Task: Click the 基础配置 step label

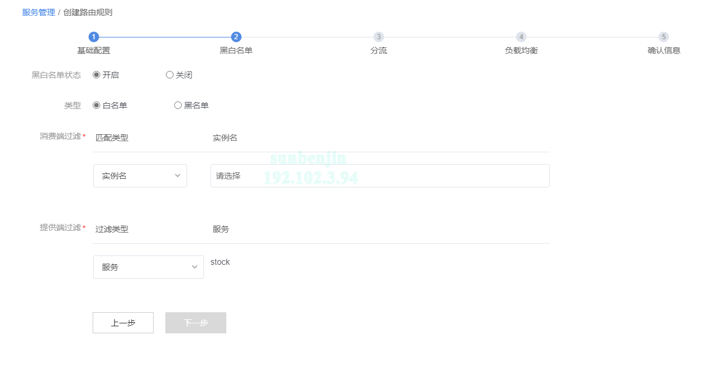Action: pyautogui.click(x=94, y=50)
